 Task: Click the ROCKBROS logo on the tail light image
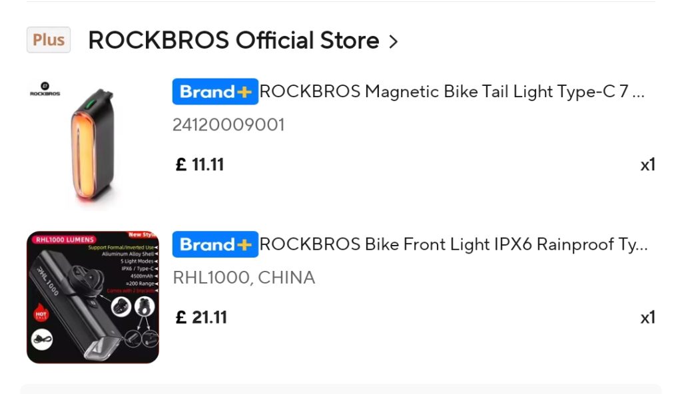pyautogui.click(x=45, y=89)
